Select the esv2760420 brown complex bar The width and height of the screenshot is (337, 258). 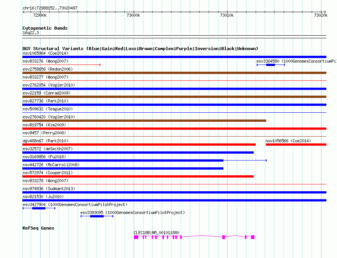[144, 121]
